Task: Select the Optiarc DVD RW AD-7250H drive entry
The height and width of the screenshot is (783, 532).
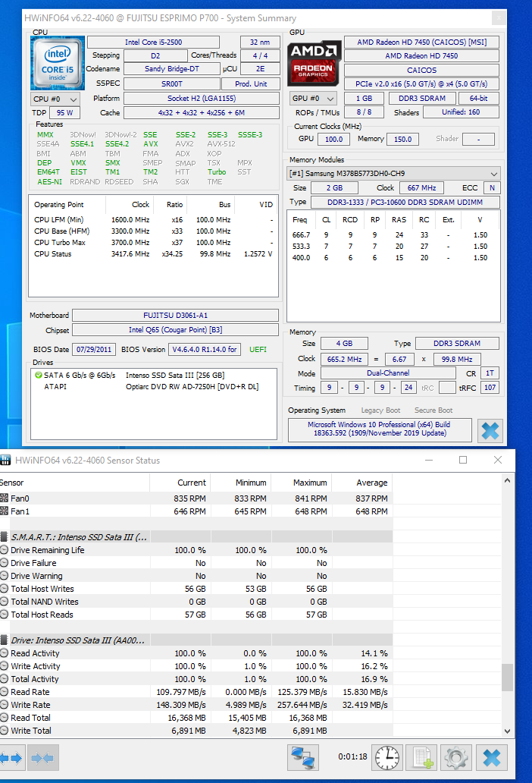Action: (154, 386)
